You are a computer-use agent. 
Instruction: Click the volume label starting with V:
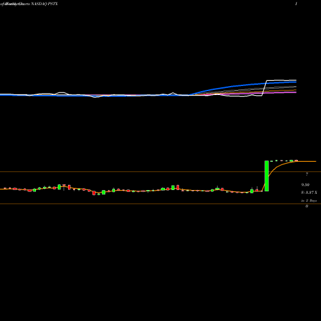pos(309,193)
